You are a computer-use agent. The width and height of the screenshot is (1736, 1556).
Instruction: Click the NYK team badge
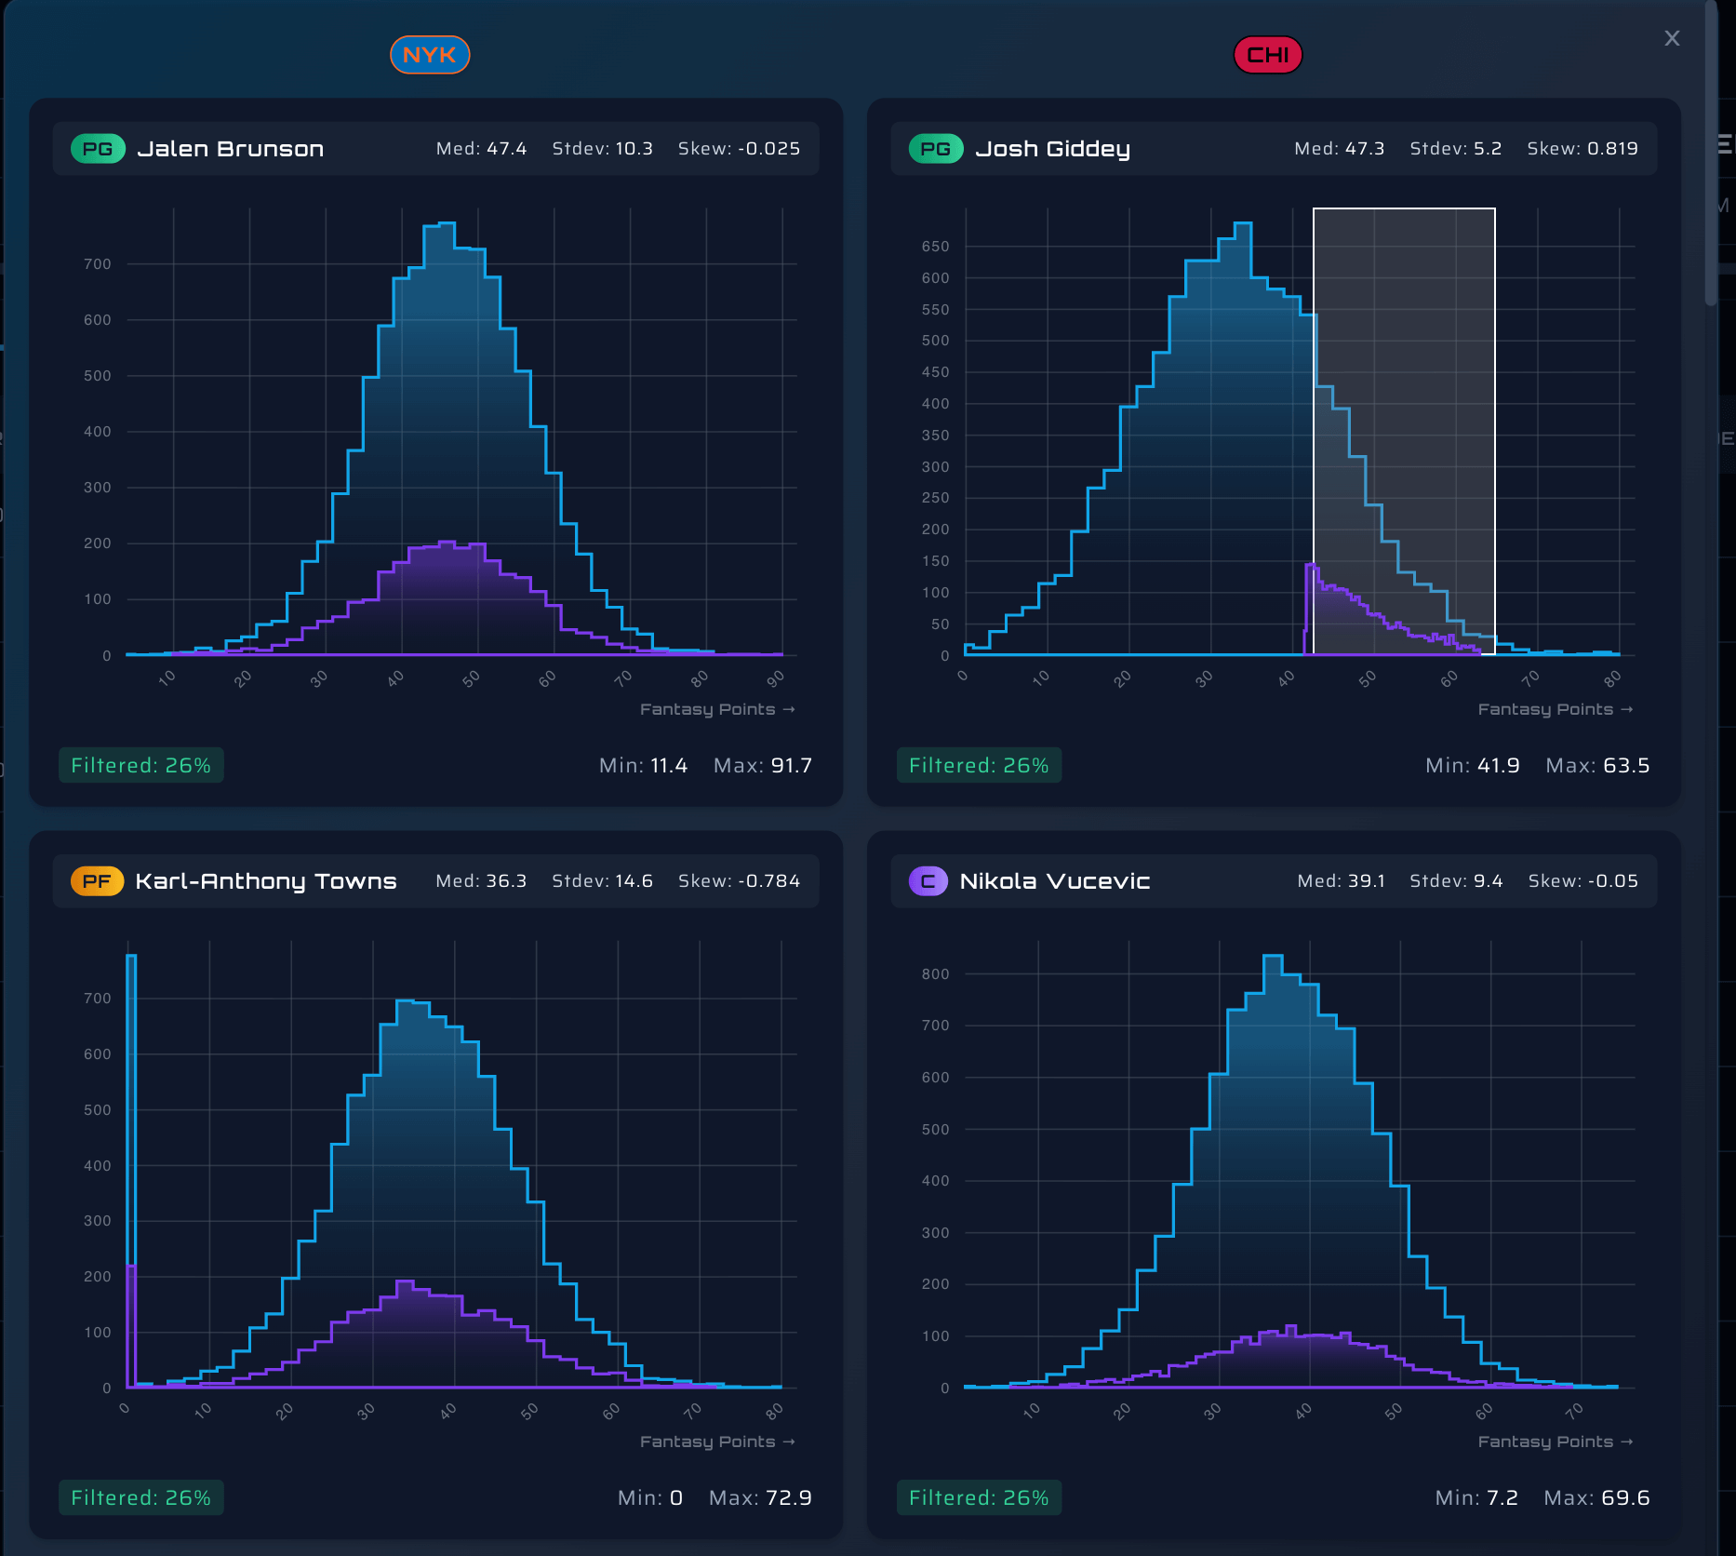pos(430,55)
